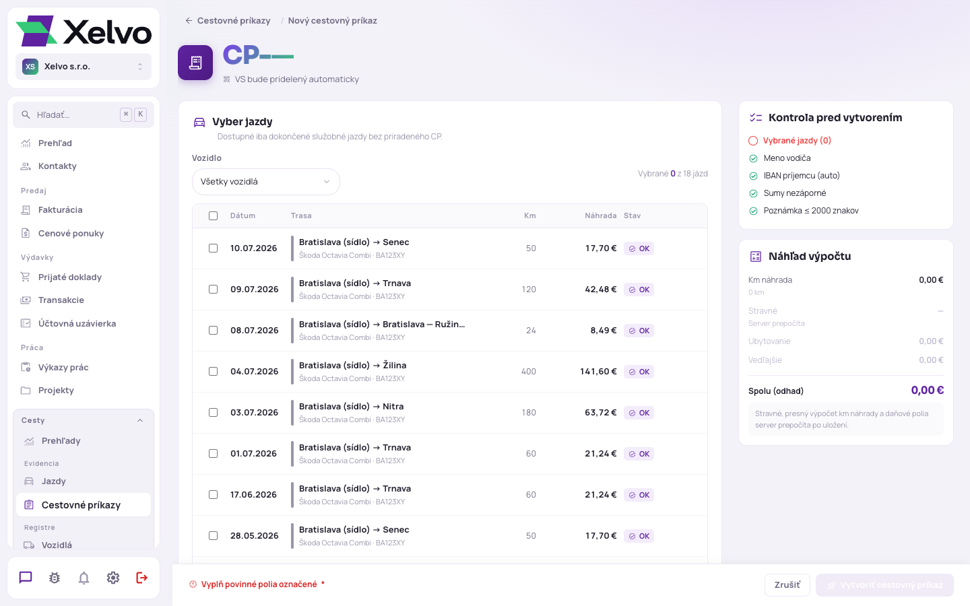Click the Trasa column header
Viewport: 970px width, 606px height.
(301, 216)
